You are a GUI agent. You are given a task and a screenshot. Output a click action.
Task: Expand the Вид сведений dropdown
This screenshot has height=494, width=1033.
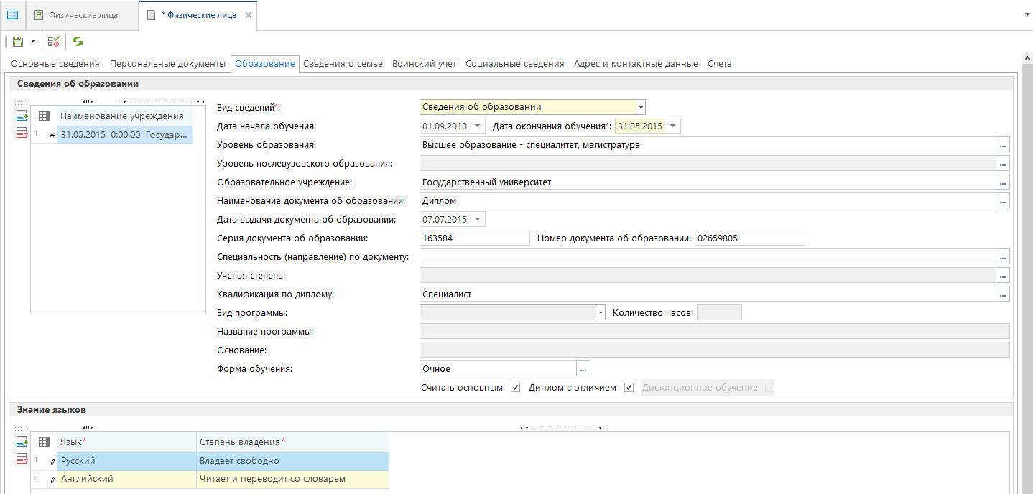(x=641, y=107)
